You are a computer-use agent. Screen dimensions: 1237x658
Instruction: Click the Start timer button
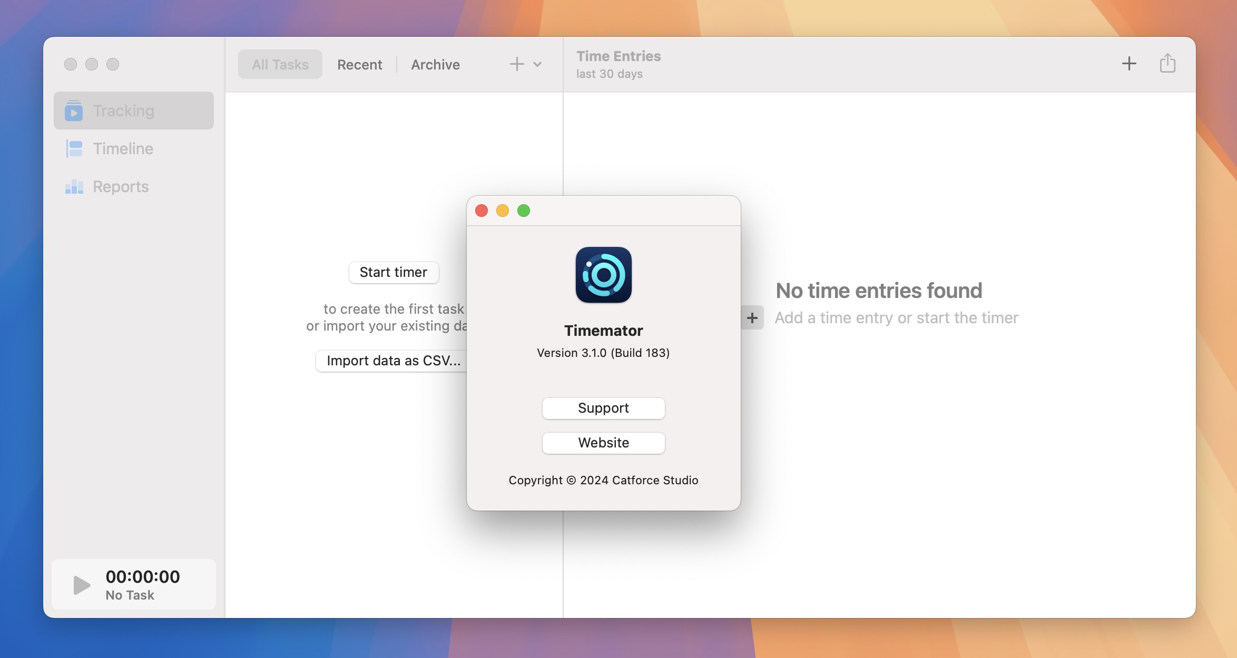394,272
